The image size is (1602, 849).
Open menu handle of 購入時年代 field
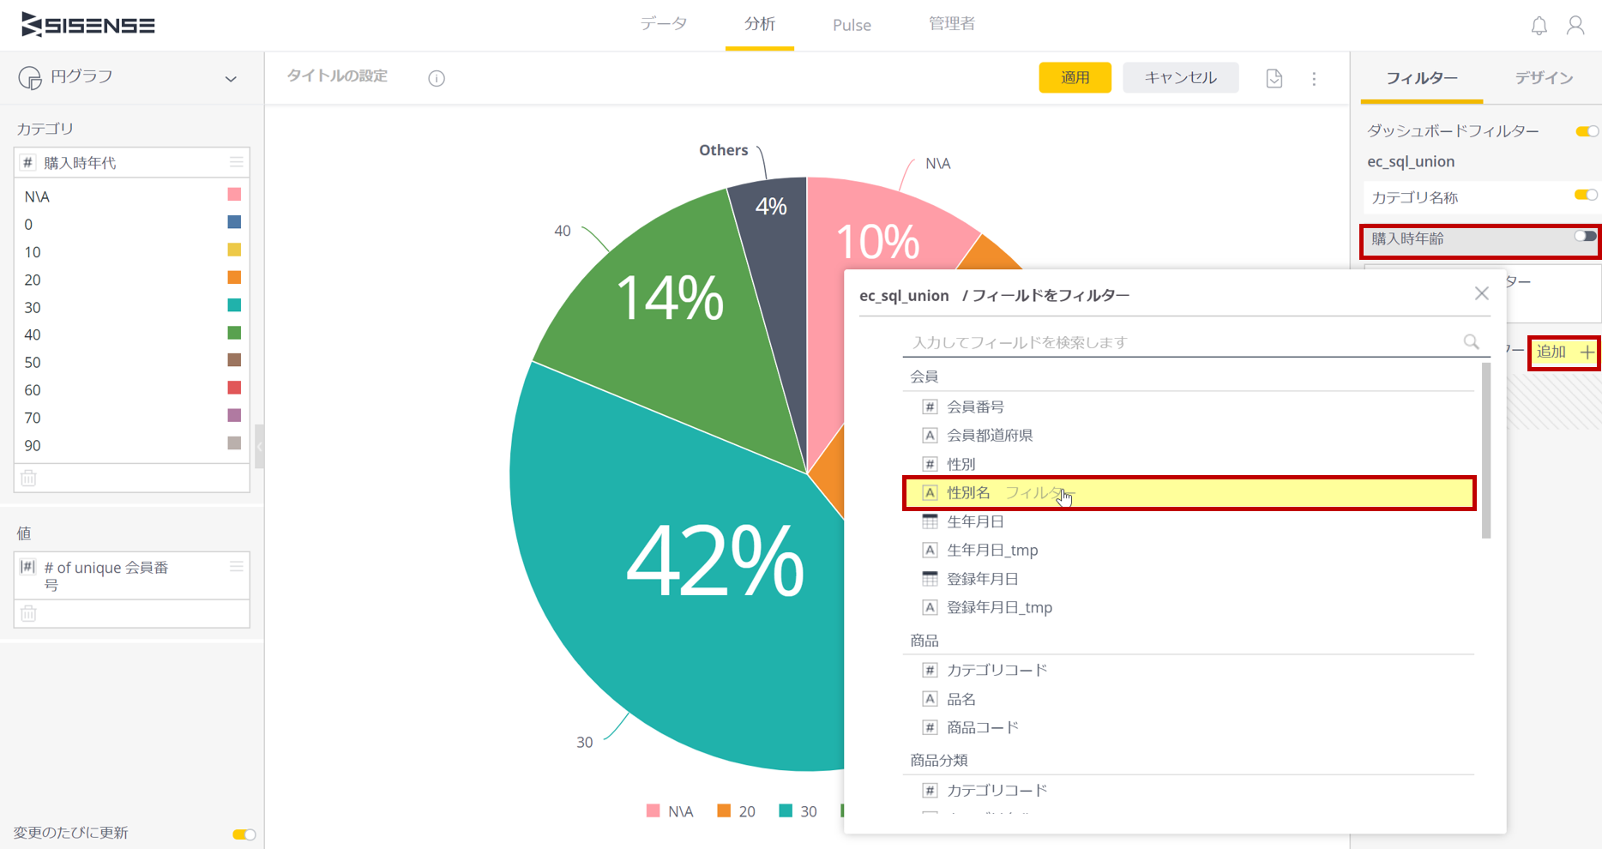click(x=237, y=162)
